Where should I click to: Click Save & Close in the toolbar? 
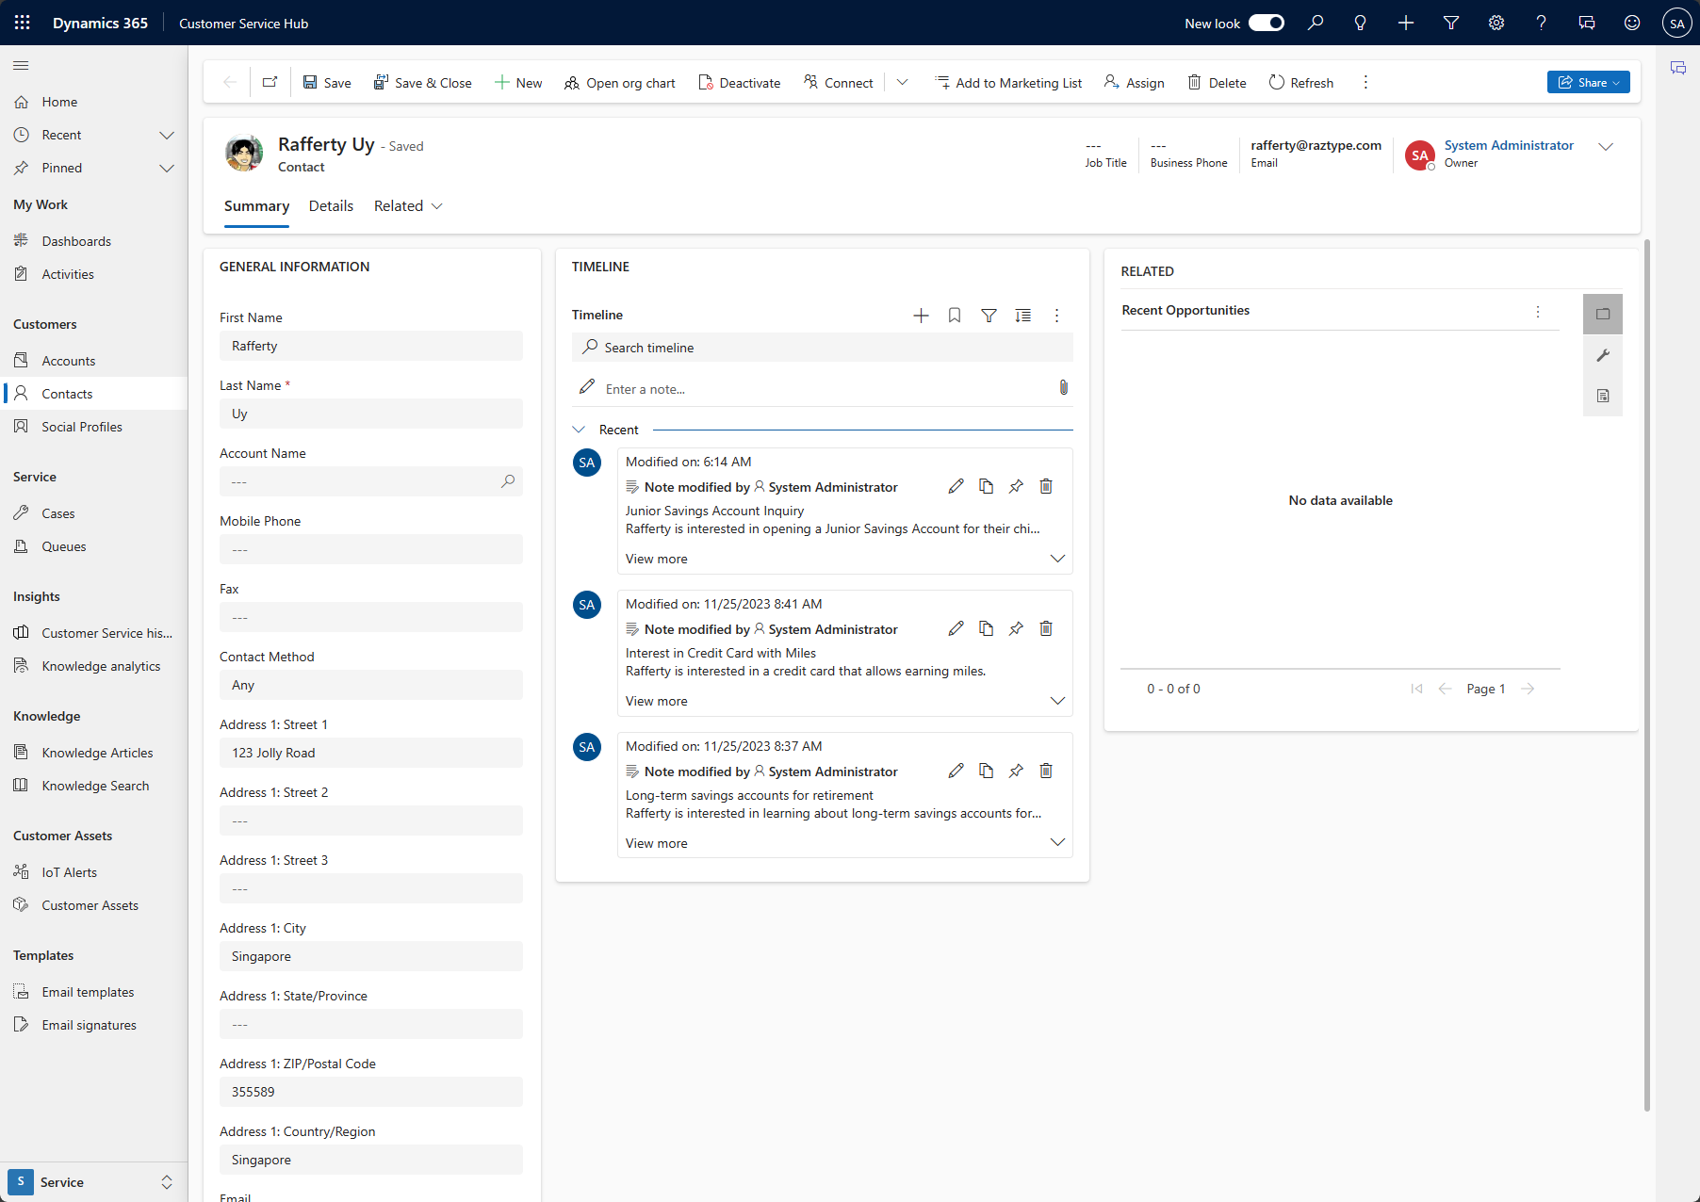click(422, 82)
